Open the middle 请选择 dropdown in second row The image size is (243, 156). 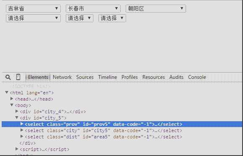[80, 18]
